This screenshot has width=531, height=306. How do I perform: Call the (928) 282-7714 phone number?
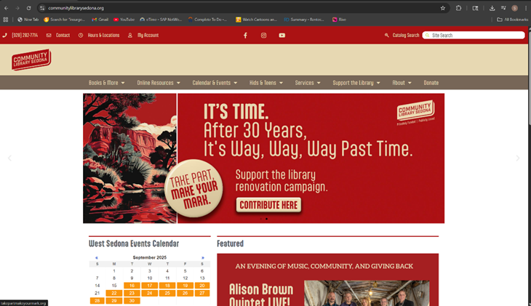25,35
